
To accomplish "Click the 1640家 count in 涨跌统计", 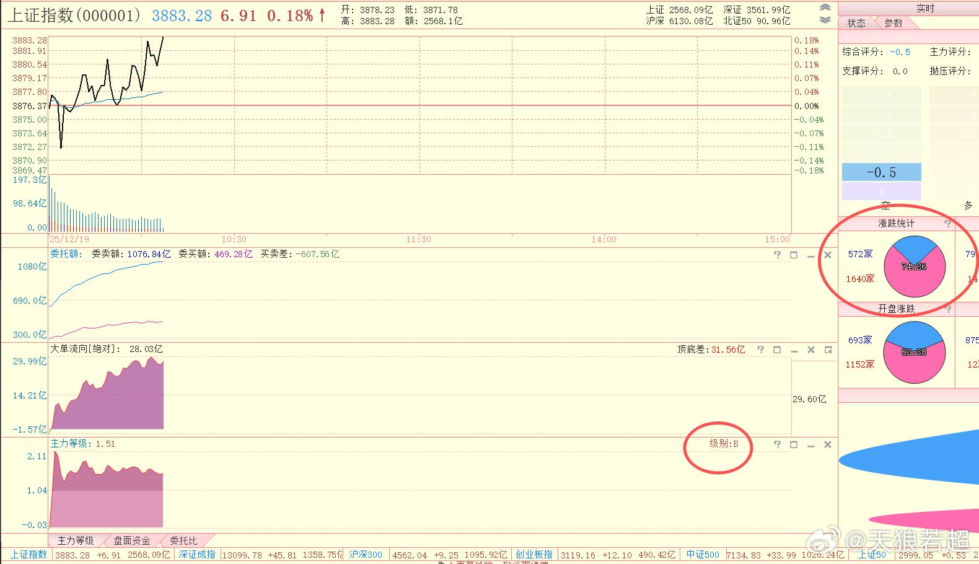I will [860, 279].
